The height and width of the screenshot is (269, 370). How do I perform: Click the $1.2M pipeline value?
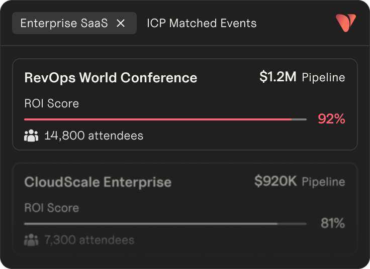tap(277, 77)
